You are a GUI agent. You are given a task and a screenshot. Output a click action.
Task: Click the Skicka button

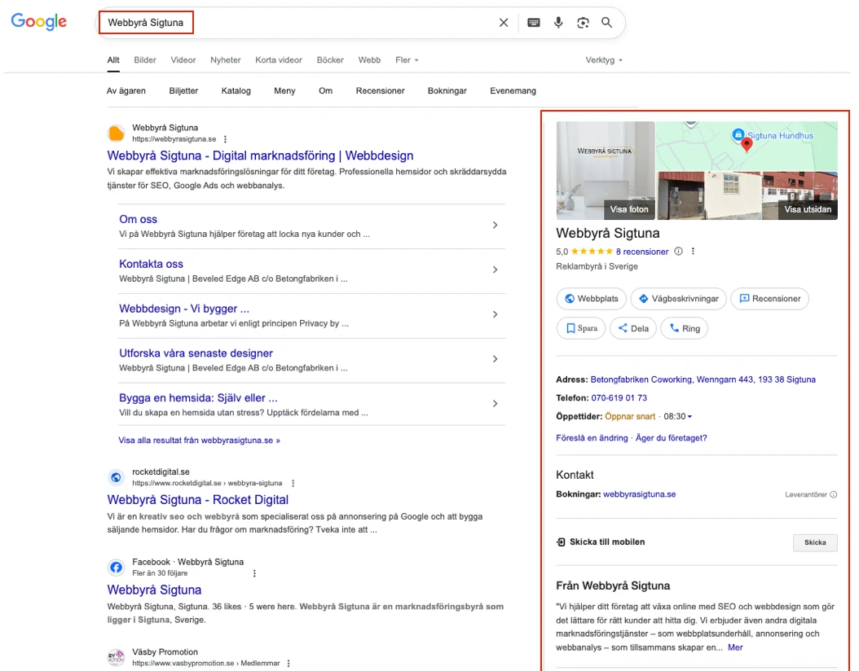click(815, 542)
